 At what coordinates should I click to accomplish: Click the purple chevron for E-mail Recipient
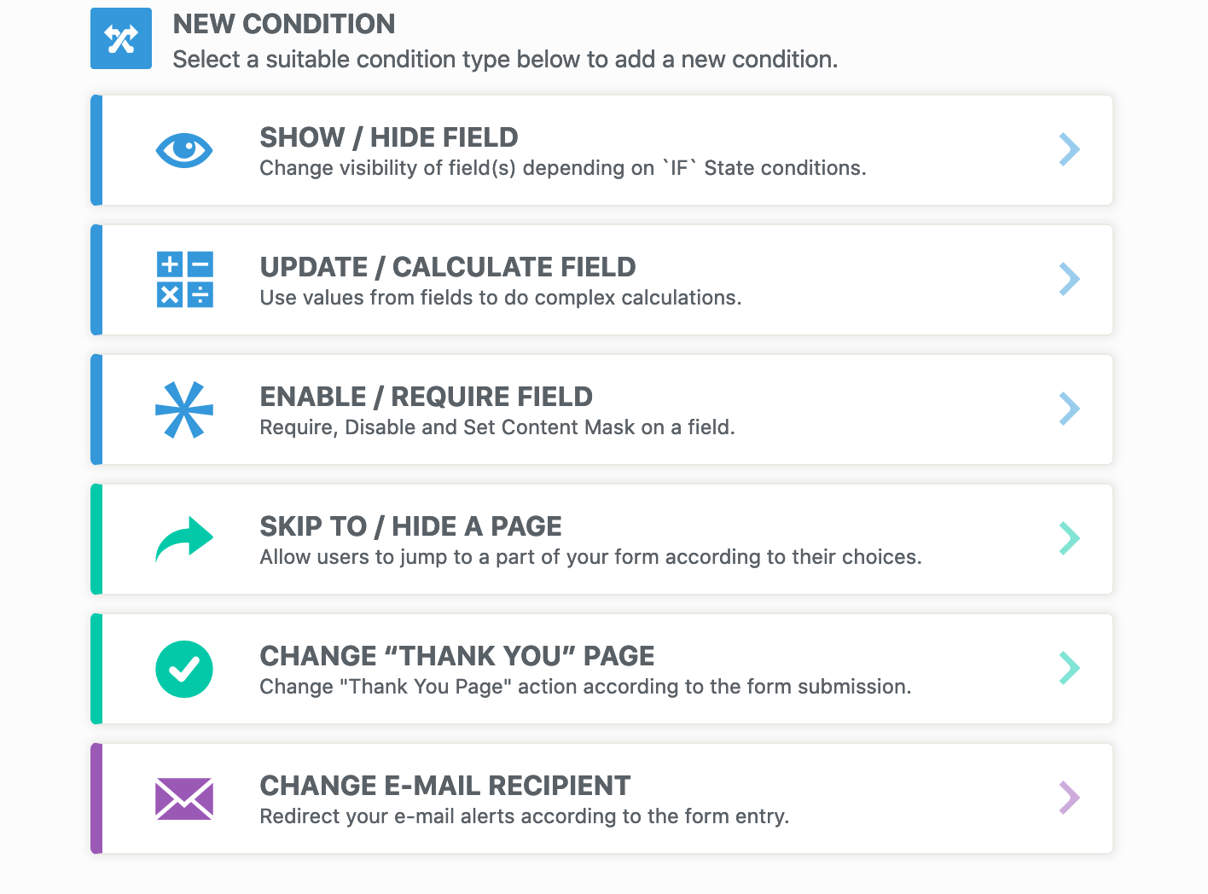pos(1069,798)
